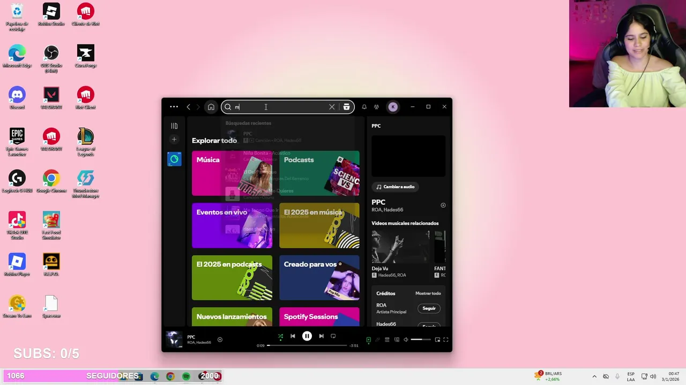686x385 pixels.
Task: Open Eventos en vivo card
Action: [232, 226]
